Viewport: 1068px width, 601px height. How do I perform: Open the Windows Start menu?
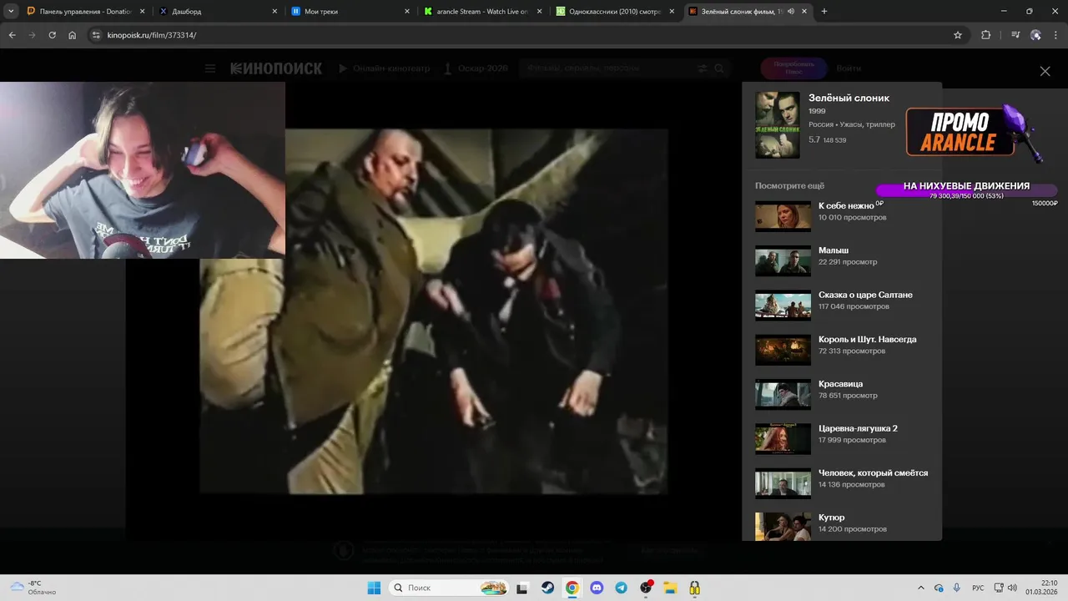pos(374,588)
